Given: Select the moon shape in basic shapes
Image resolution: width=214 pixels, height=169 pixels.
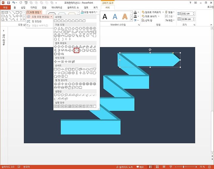Looking at the screenshot, I should coord(84,36).
